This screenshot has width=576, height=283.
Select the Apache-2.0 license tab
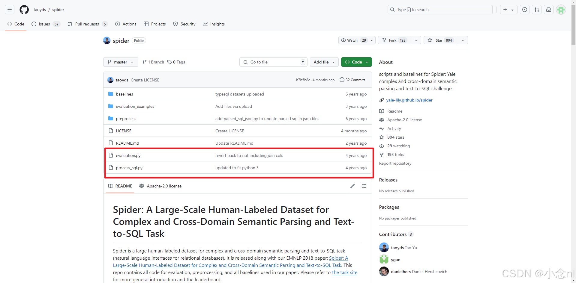[x=160, y=186]
